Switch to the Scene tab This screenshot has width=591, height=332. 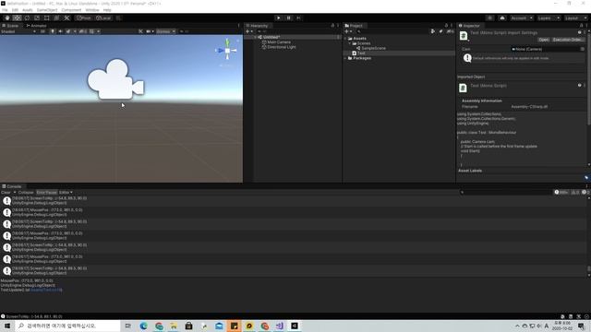click(x=11, y=26)
